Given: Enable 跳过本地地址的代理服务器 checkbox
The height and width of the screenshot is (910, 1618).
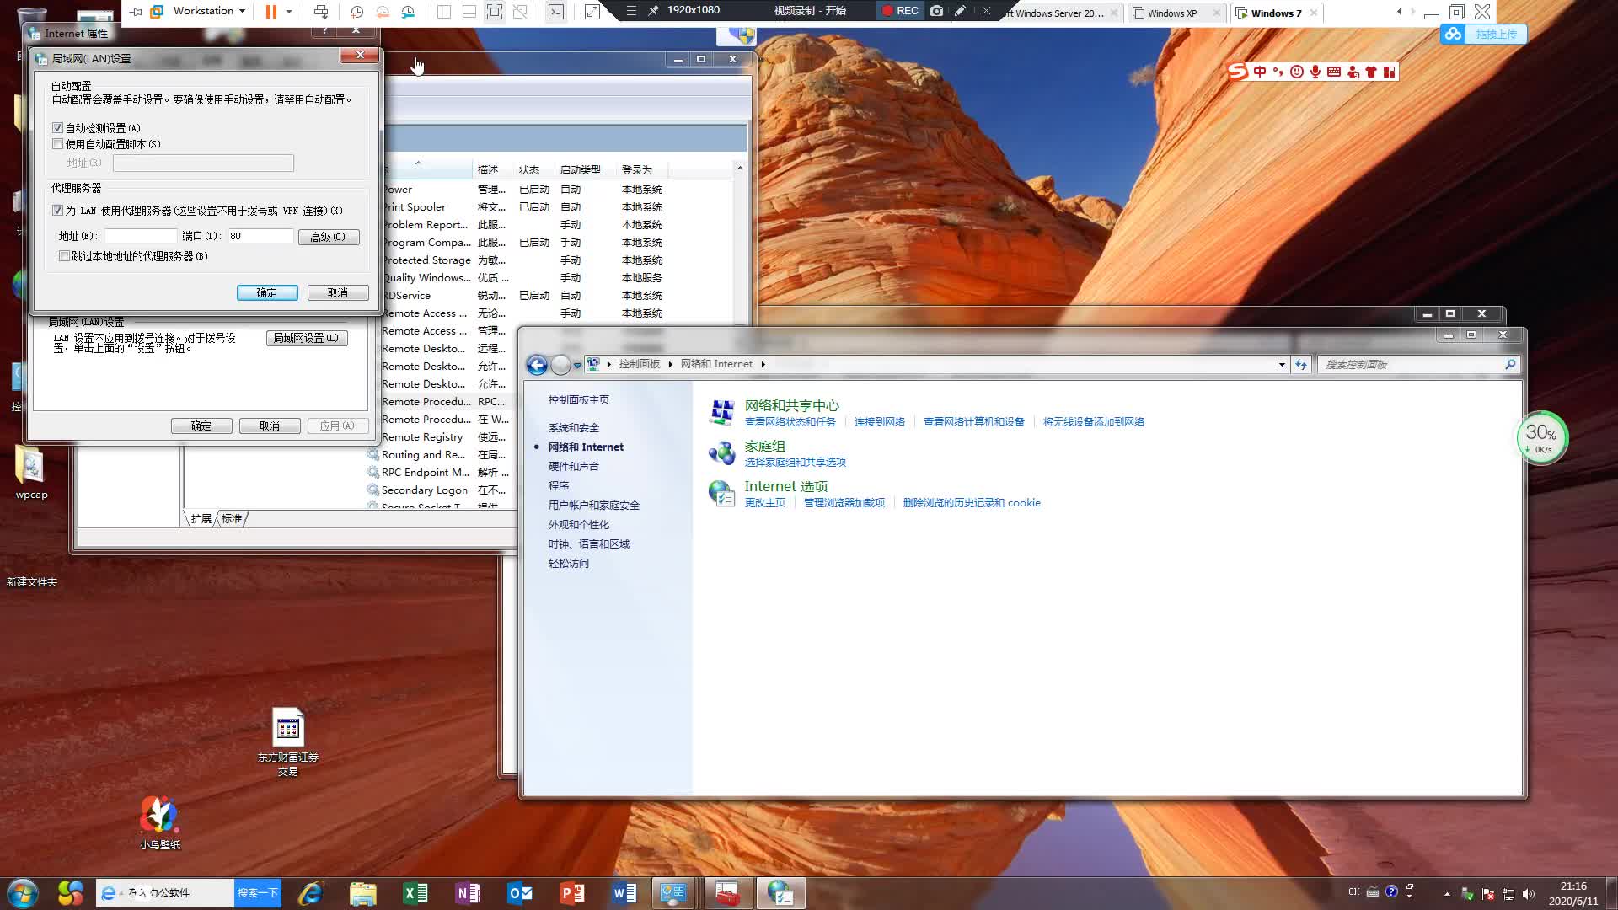Looking at the screenshot, I should point(64,255).
